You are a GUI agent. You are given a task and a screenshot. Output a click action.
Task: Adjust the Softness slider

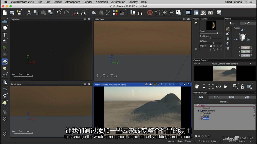click(x=211, y=43)
